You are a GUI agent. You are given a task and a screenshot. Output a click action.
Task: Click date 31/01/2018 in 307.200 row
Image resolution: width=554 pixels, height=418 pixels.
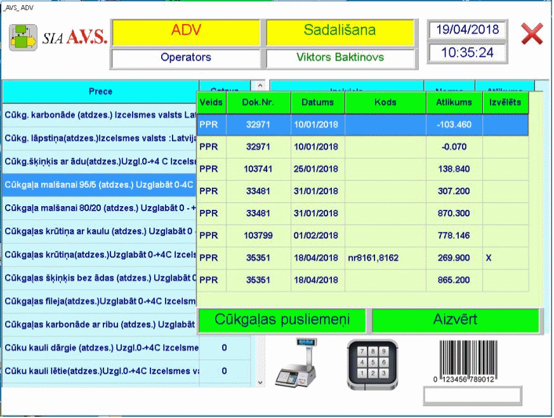point(316,192)
